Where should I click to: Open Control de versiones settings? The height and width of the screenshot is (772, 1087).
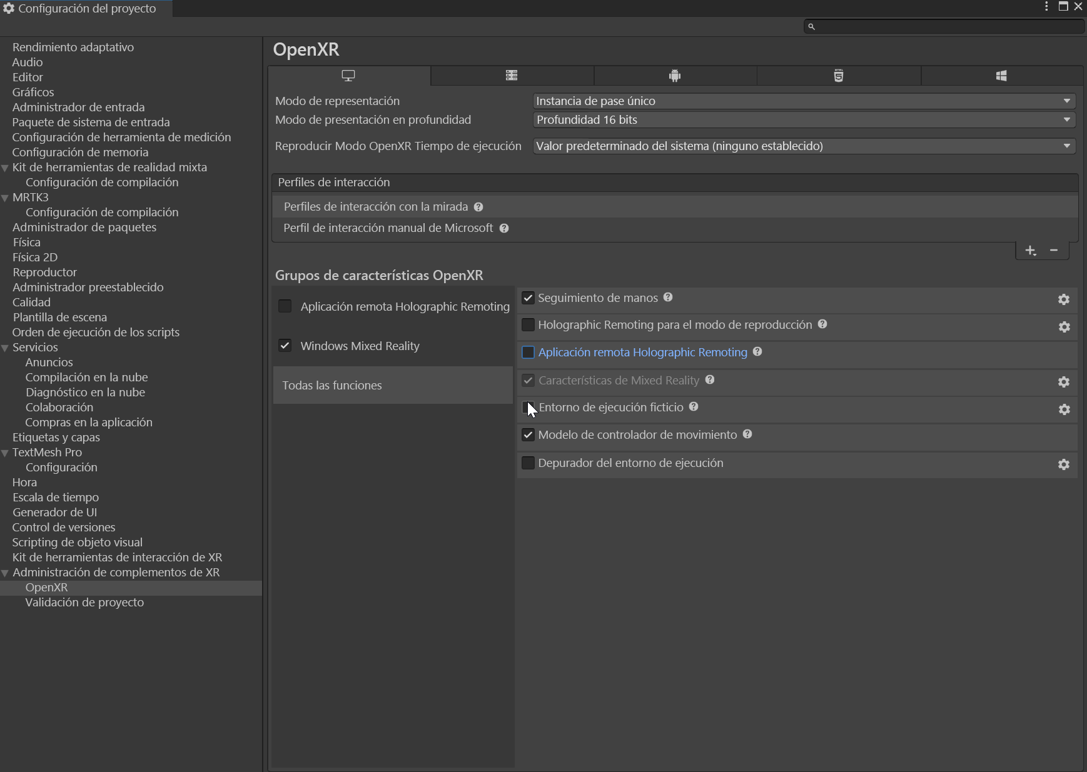point(64,527)
